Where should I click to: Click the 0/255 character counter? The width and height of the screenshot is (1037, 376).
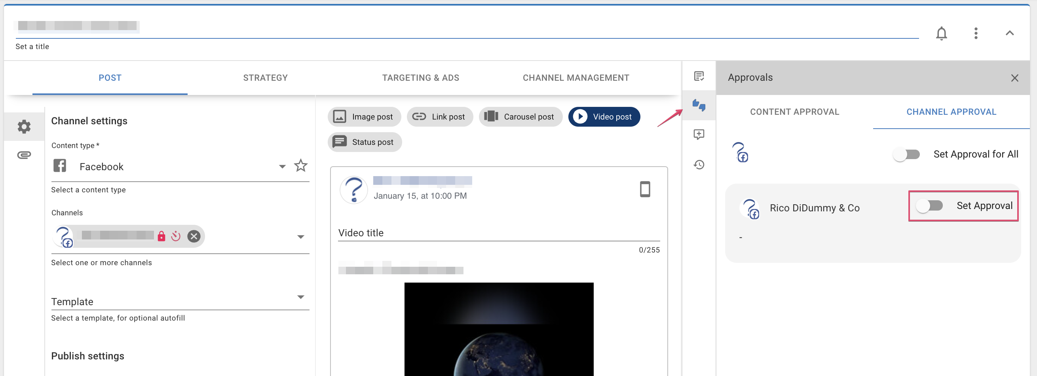[649, 250]
